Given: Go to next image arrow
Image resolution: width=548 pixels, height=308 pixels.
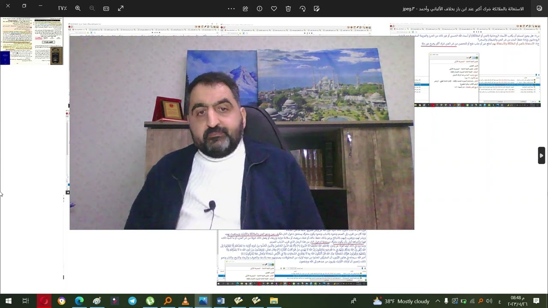Looking at the screenshot, I should click(x=542, y=156).
